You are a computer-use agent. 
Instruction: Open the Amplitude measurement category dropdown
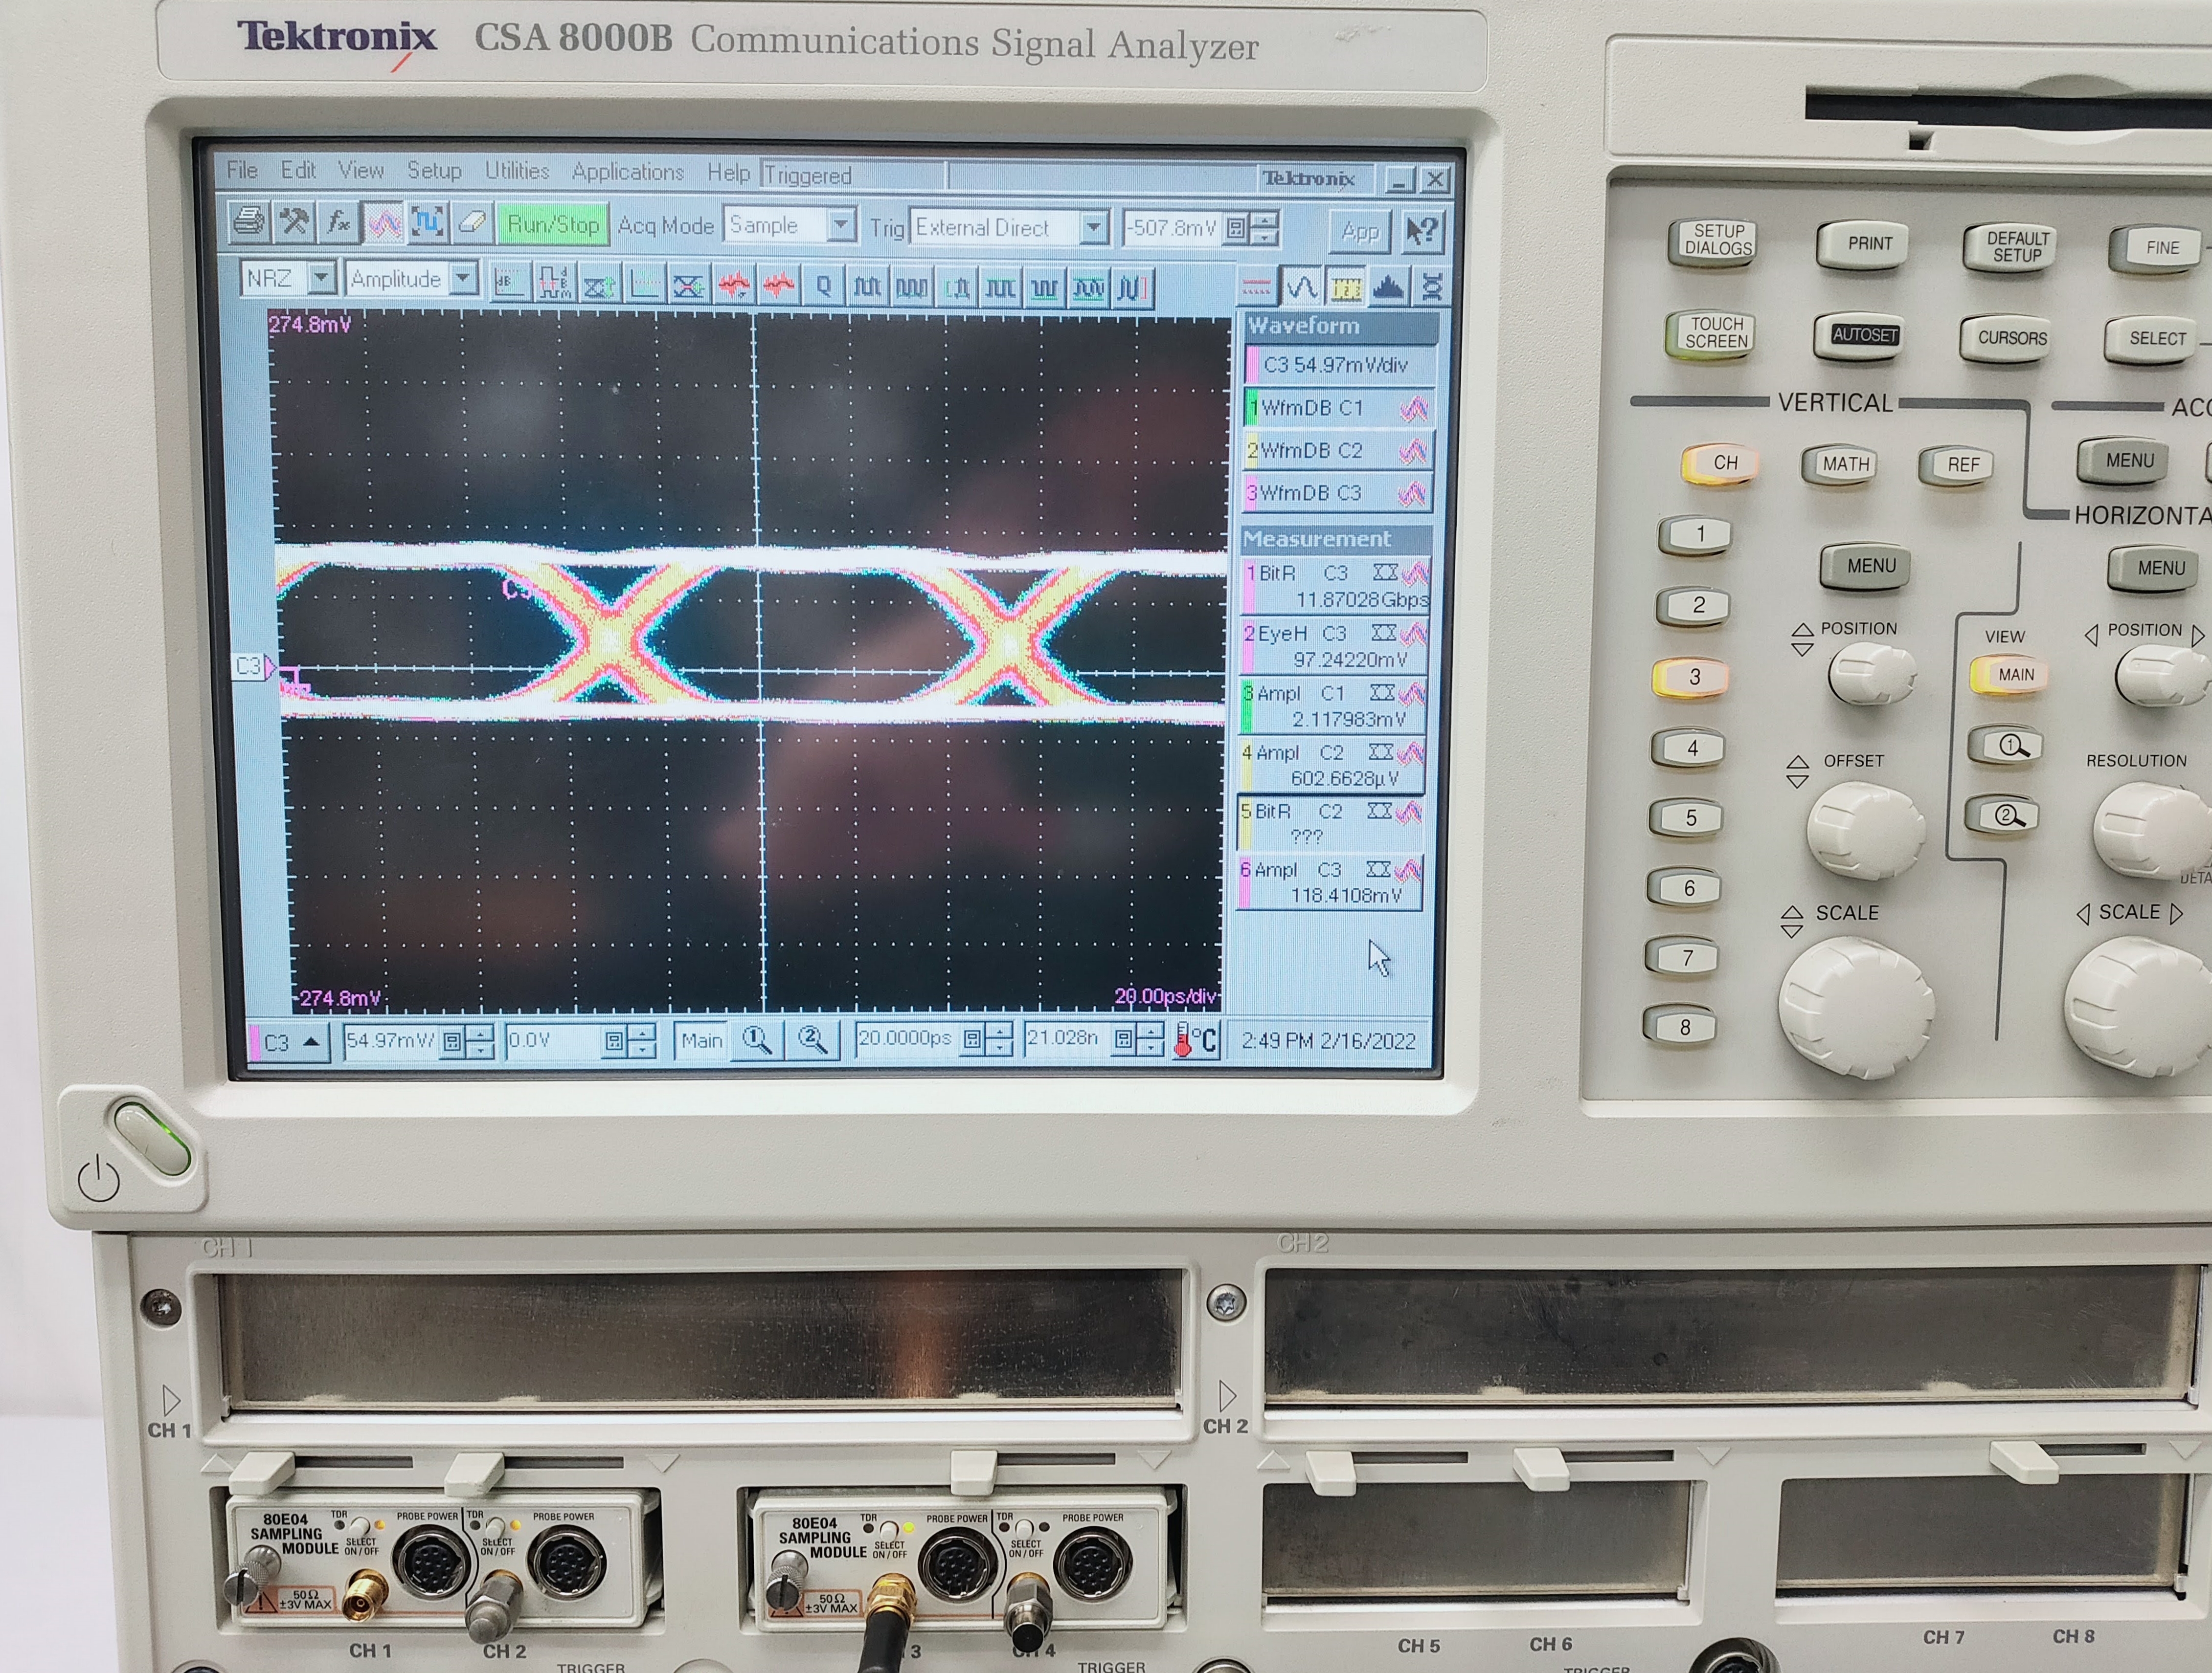coord(412,279)
